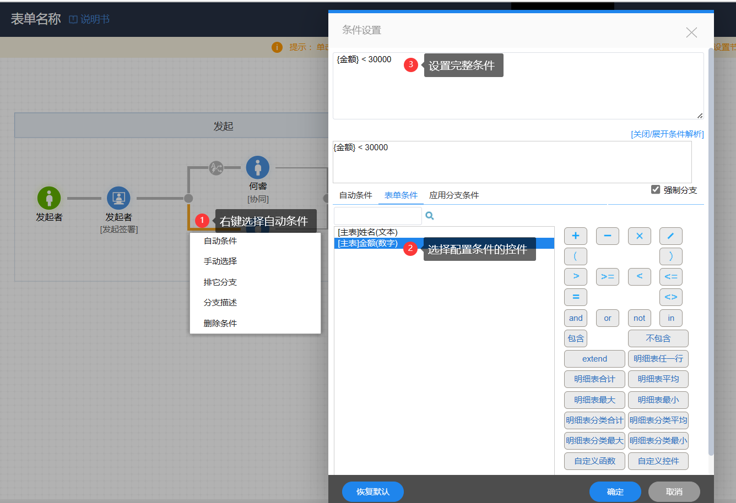Cancel with the 取消 button
Image resolution: width=736 pixels, height=503 pixels.
(x=674, y=492)
